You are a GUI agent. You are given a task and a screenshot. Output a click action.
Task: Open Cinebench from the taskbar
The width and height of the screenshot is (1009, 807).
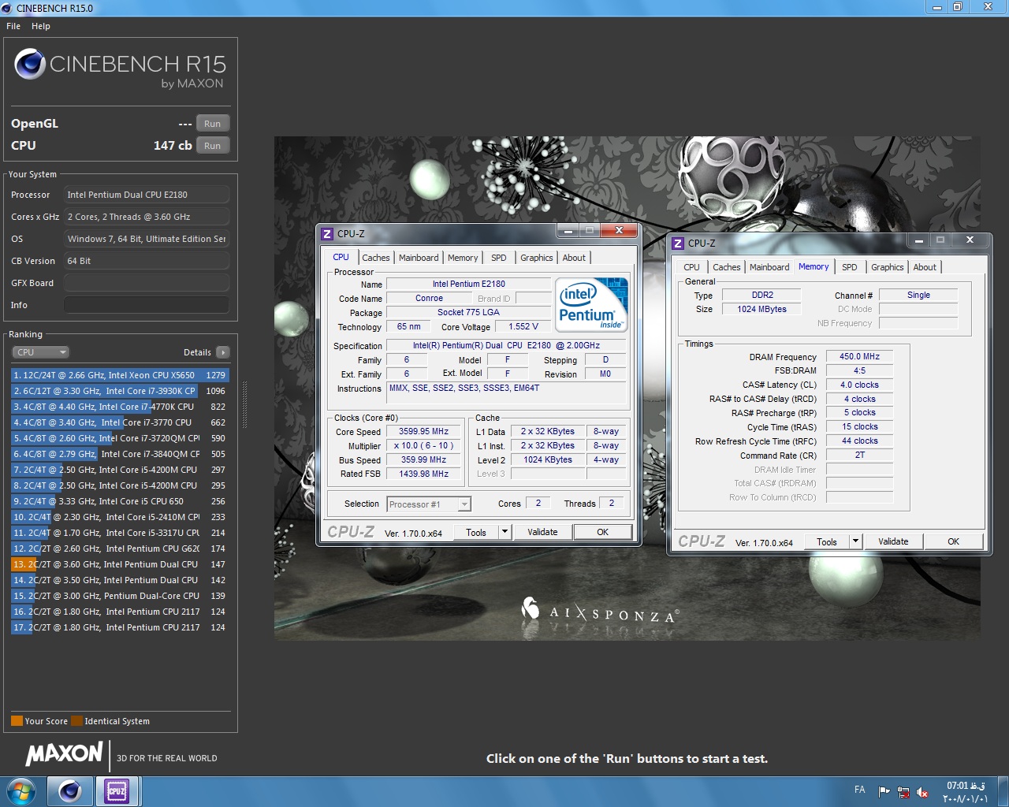point(69,790)
